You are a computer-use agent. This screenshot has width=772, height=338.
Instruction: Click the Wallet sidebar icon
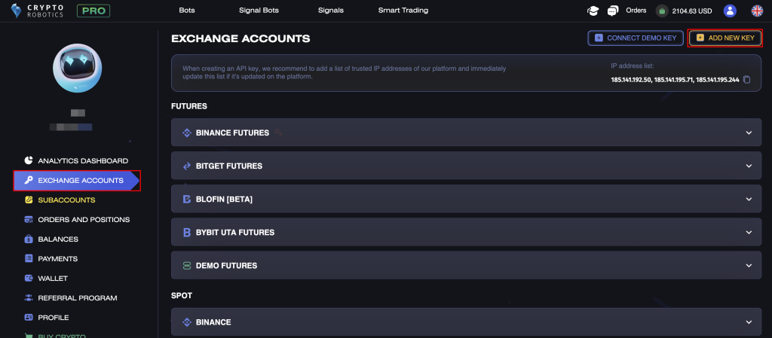tap(29, 278)
